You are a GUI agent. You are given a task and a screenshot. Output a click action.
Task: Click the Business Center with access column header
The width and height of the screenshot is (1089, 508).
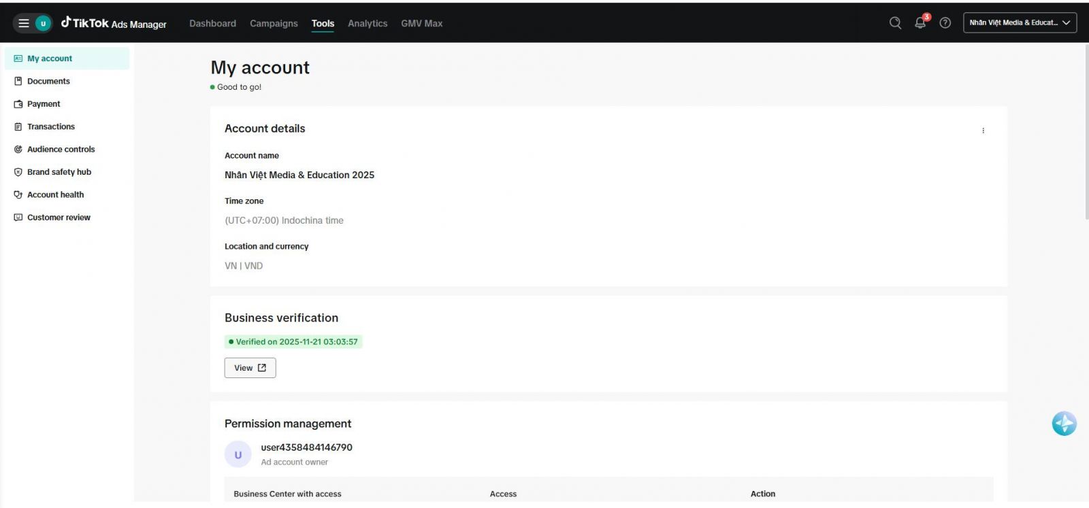click(x=287, y=494)
